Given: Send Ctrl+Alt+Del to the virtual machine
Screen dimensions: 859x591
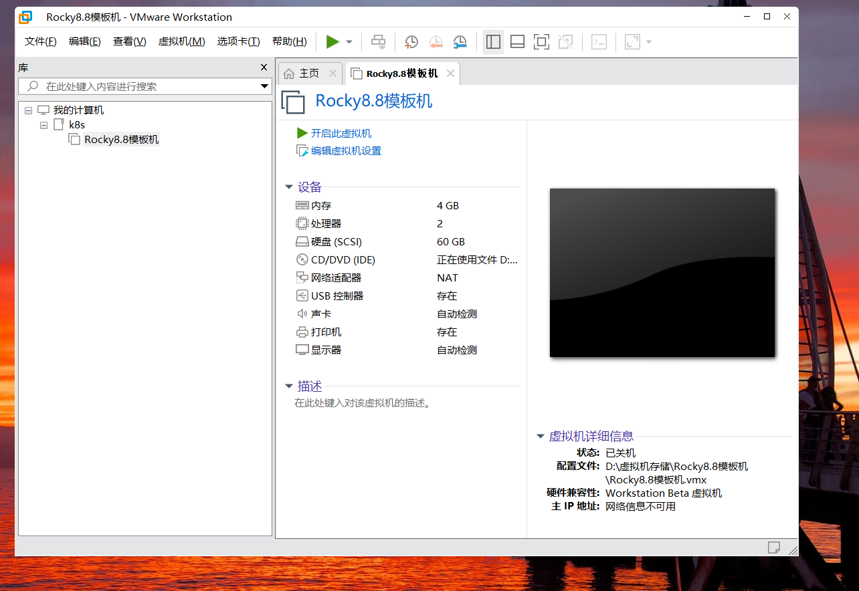Looking at the screenshot, I should [x=379, y=42].
